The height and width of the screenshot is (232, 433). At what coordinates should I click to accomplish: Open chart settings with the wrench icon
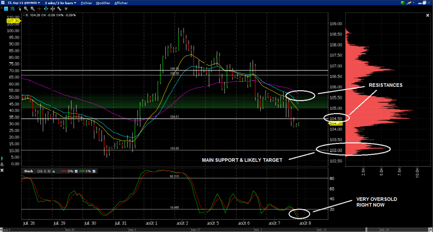[59, 9]
